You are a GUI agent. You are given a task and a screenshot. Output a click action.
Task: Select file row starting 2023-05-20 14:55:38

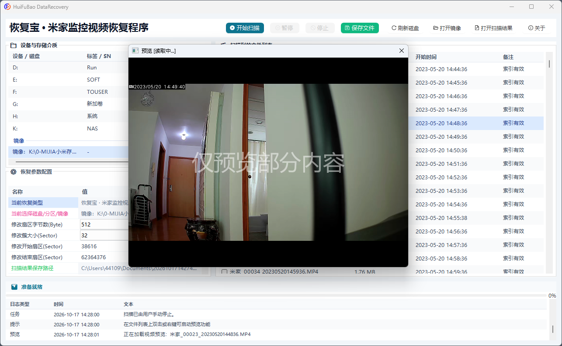pyautogui.click(x=475, y=218)
